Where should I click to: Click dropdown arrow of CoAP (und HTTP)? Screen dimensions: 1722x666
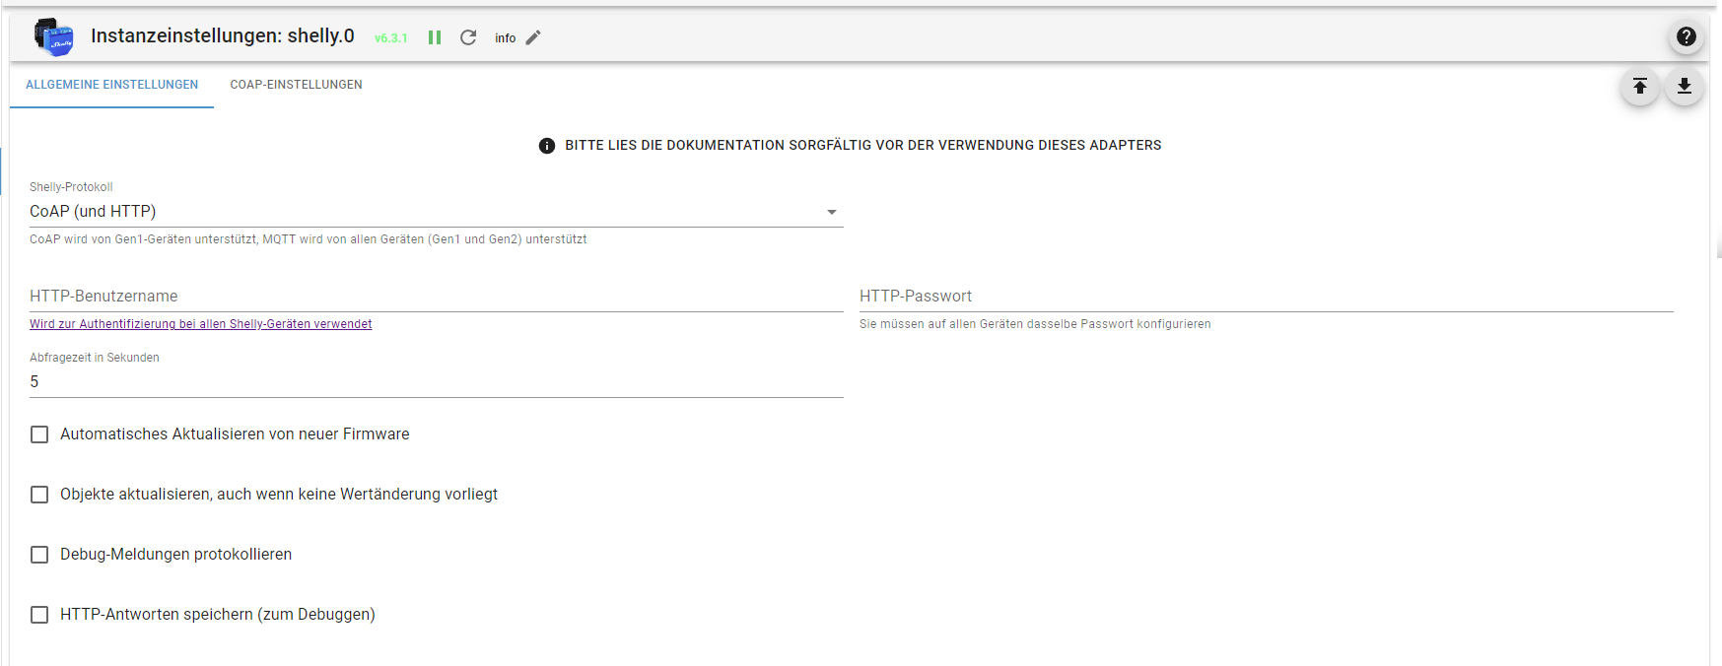coord(832,212)
